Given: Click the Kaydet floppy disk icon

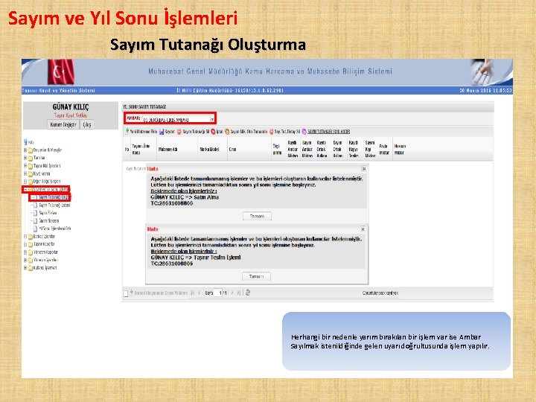Looking at the screenshot, I should click(x=162, y=132).
